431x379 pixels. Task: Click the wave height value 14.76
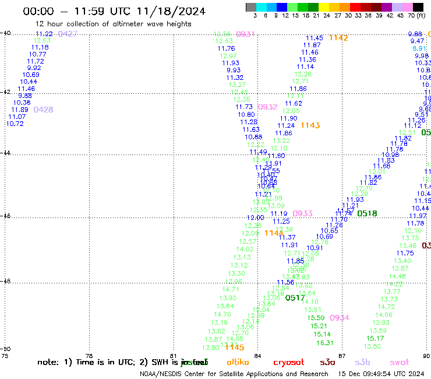tap(222, 314)
